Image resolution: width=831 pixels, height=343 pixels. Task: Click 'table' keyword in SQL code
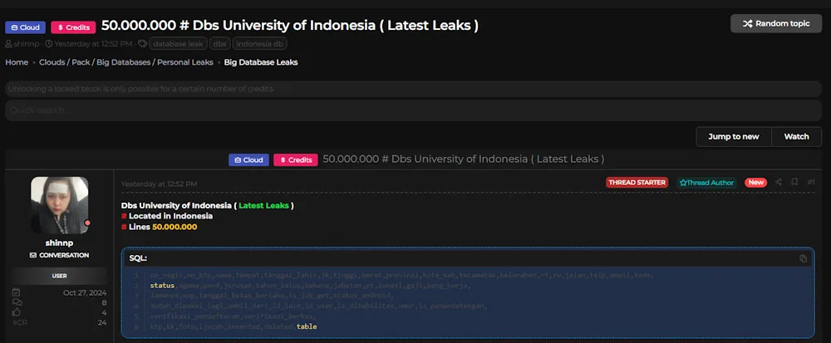pyautogui.click(x=307, y=326)
